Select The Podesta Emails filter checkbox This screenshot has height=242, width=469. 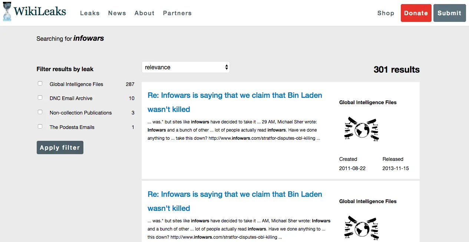(40, 127)
